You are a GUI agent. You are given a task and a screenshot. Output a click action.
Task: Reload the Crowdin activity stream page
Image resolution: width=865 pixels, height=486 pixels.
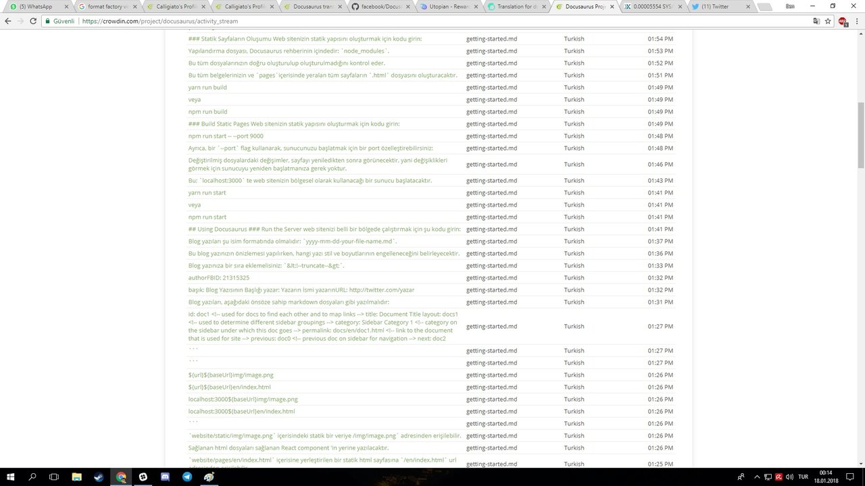pyautogui.click(x=34, y=21)
